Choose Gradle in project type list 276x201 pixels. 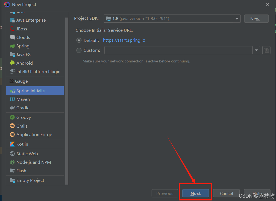click(x=35, y=108)
